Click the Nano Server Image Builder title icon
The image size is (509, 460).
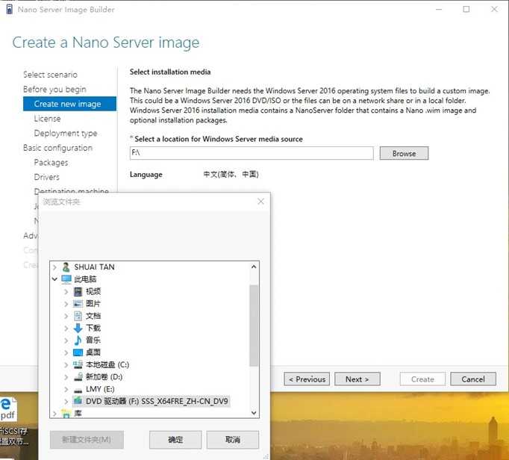pyautogui.click(x=10, y=10)
